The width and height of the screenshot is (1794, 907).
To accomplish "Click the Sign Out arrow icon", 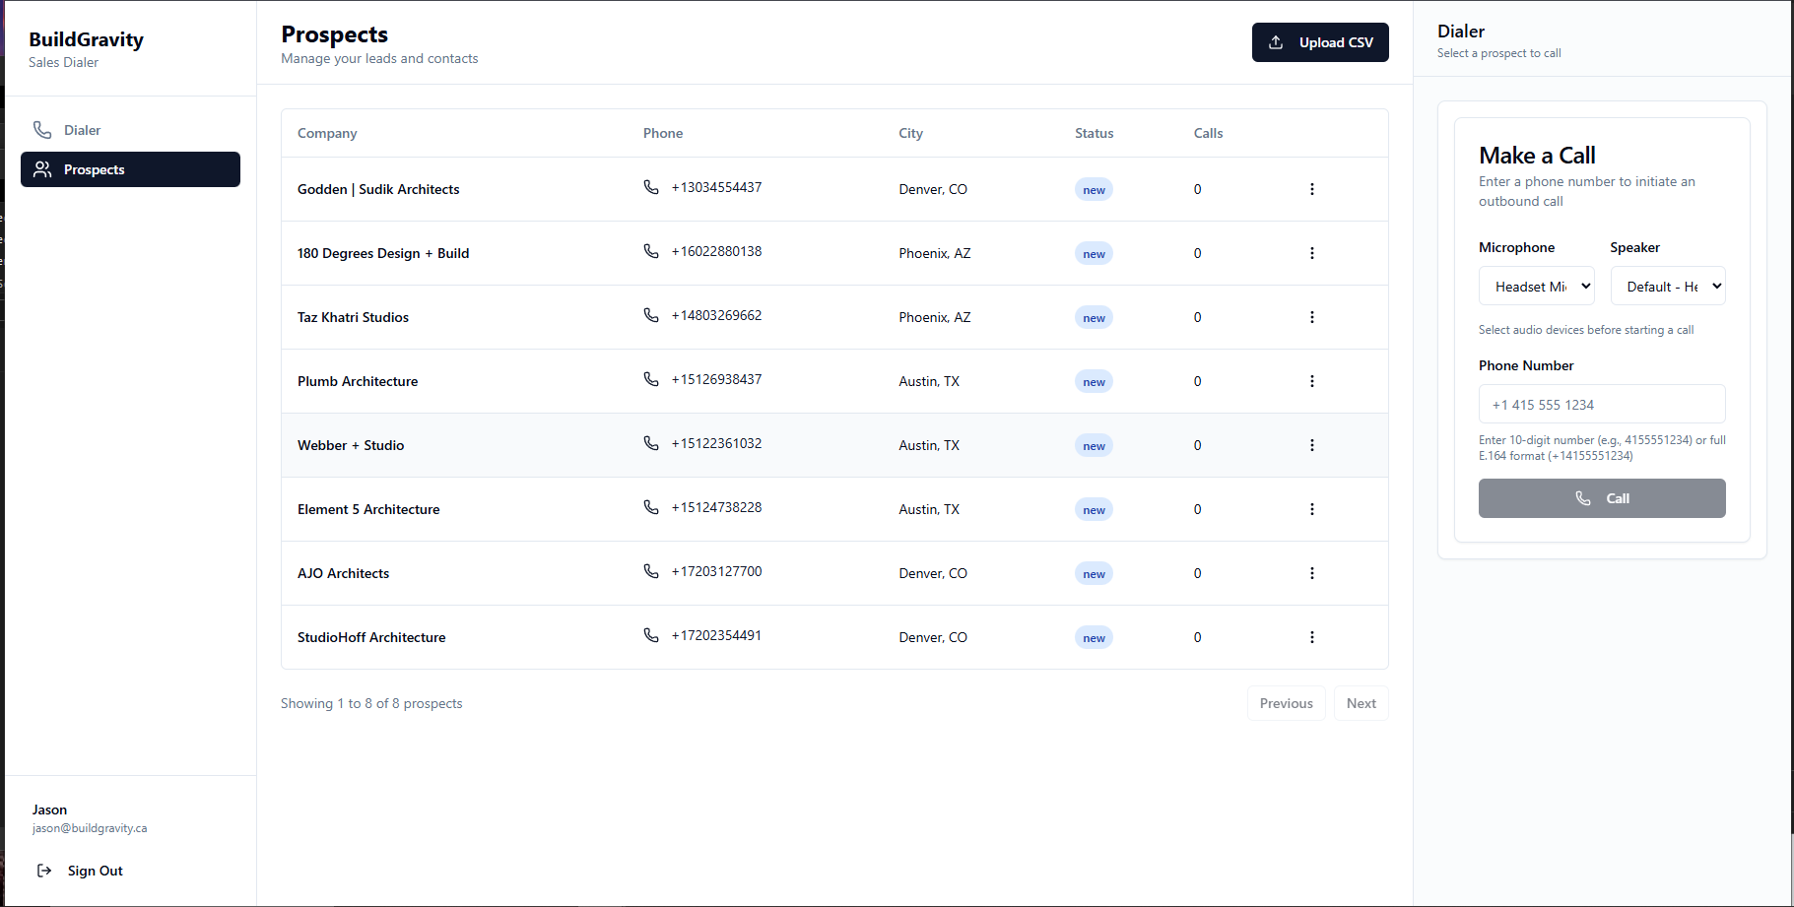I will pyautogui.click(x=44, y=870).
